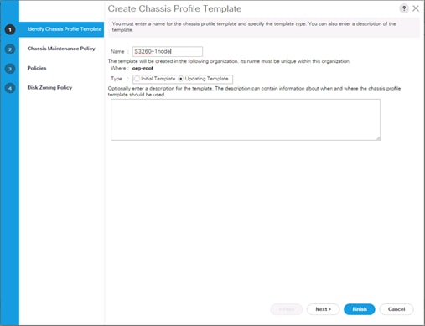Click the blue Finish button

click(360, 309)
